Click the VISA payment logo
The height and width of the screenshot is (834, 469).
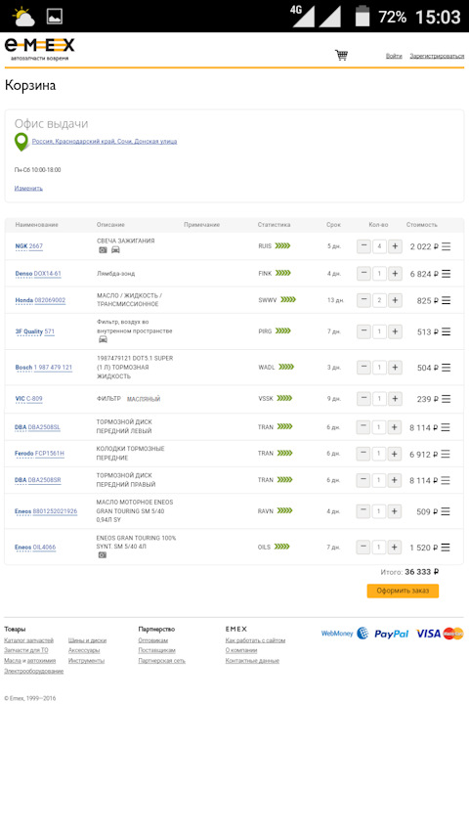(x=428, y=634)
